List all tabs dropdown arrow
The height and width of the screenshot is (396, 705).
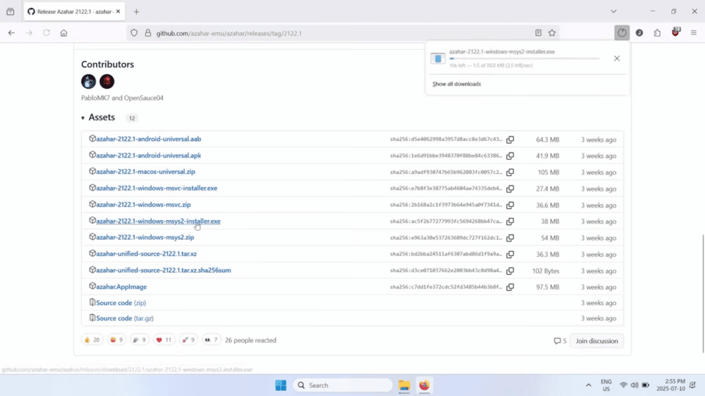point(613,12)
